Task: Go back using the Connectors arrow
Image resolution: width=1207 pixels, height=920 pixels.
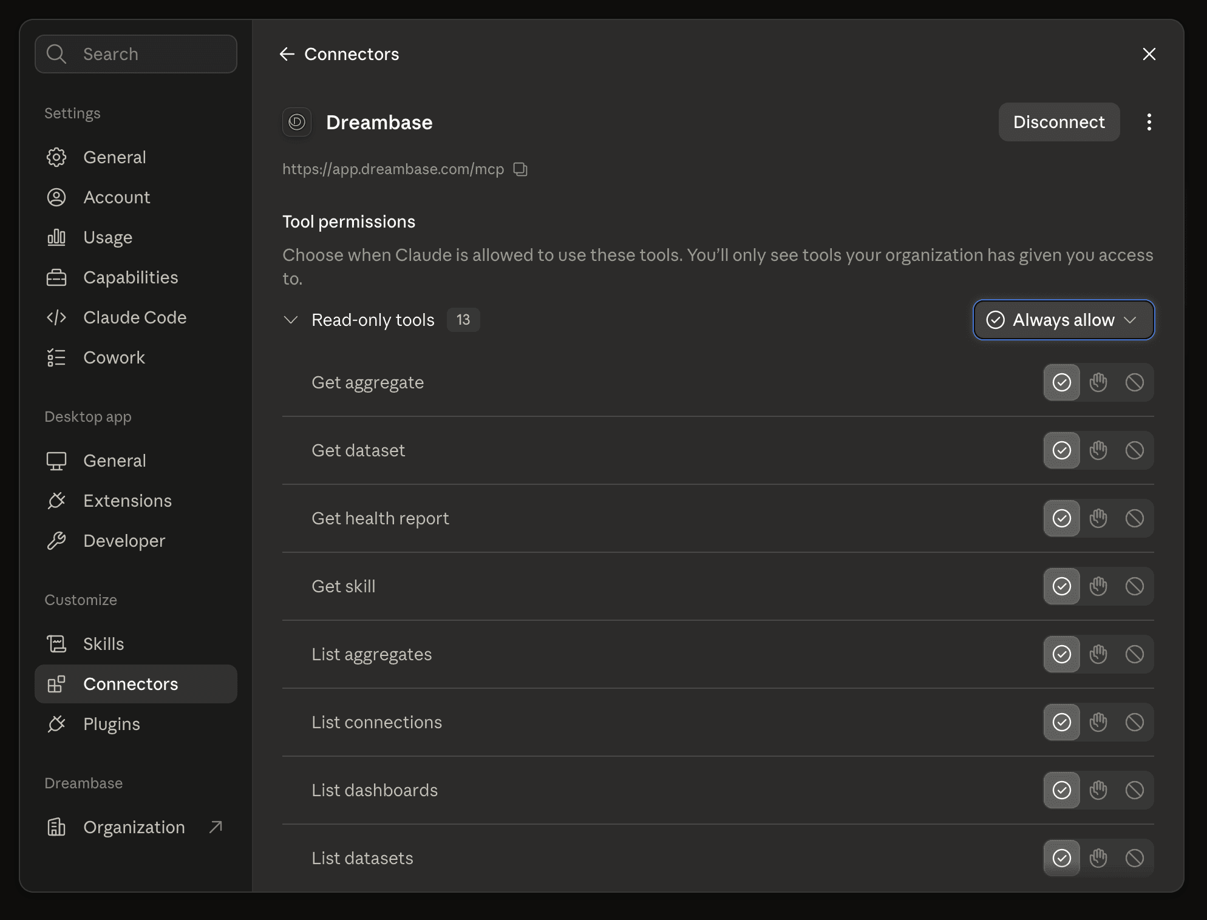Action: 287,54
